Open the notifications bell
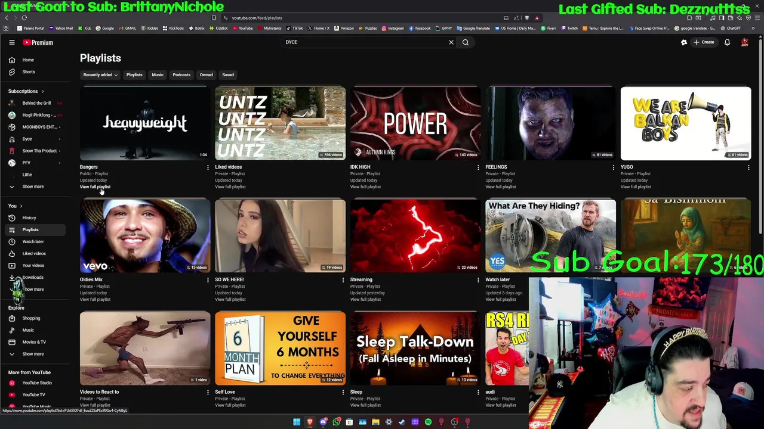 coord(727,42)
